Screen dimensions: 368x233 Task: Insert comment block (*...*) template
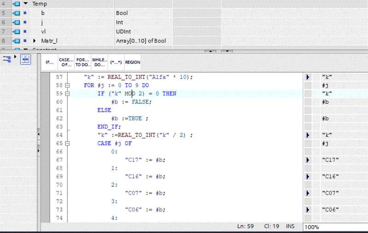115,62
